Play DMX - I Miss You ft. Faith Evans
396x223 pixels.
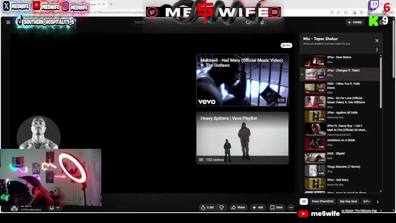(340, 88)
